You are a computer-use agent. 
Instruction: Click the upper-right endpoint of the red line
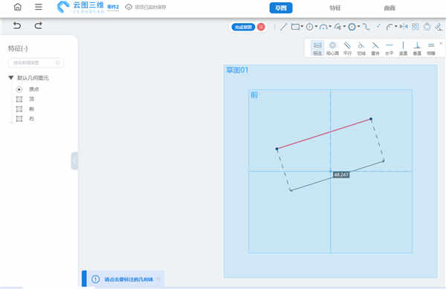click(x=371, y=119)
